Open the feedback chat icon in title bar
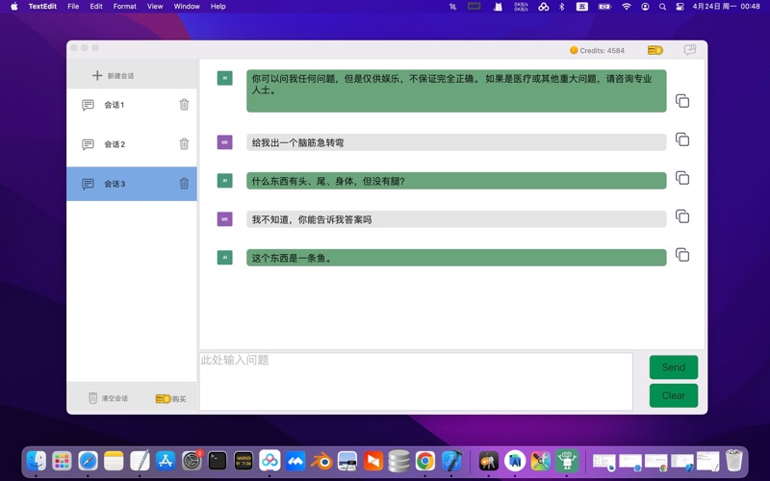 click(x=689, y=50)
